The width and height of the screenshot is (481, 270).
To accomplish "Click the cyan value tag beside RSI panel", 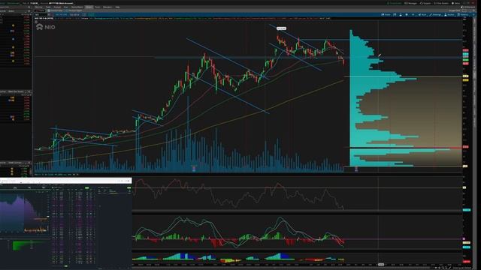I will click(x=466, y=210).
